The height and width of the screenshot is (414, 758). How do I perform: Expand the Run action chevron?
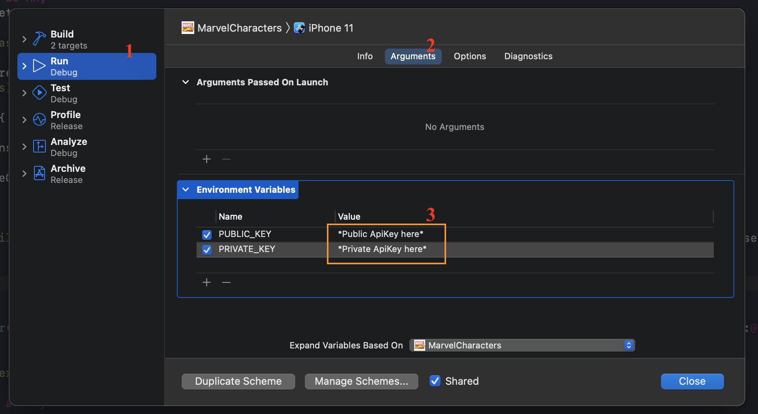tap(24, 66)
